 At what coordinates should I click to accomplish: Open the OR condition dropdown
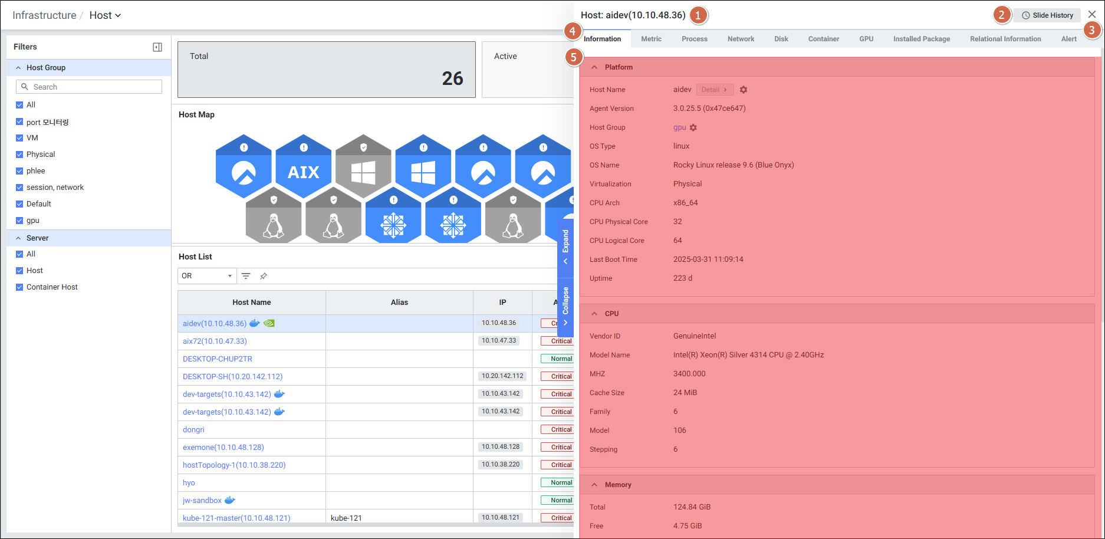pyautogui.click(x=206, y=276)
